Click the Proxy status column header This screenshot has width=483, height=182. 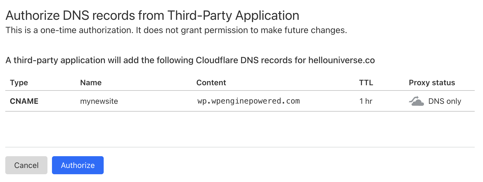(x=431, y=82)
